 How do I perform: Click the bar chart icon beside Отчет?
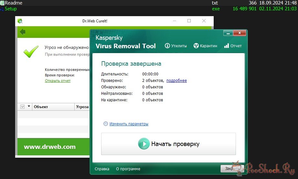[x=226, y=46]
